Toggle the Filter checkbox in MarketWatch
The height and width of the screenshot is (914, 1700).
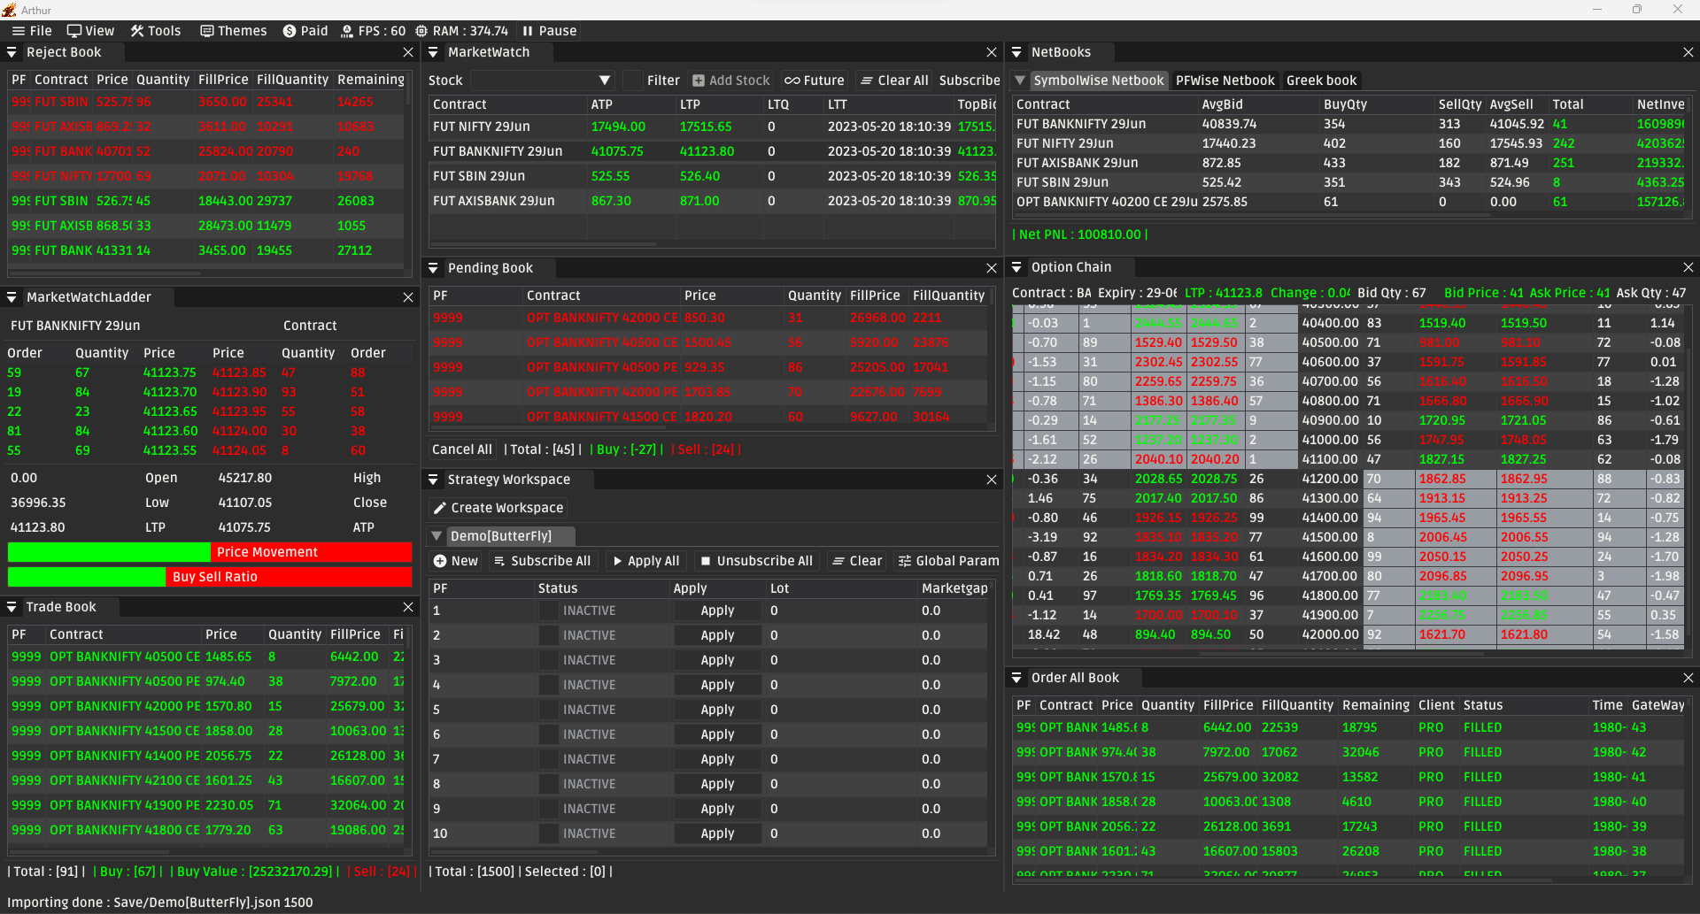pyautogui.click(x=632, y=81)
